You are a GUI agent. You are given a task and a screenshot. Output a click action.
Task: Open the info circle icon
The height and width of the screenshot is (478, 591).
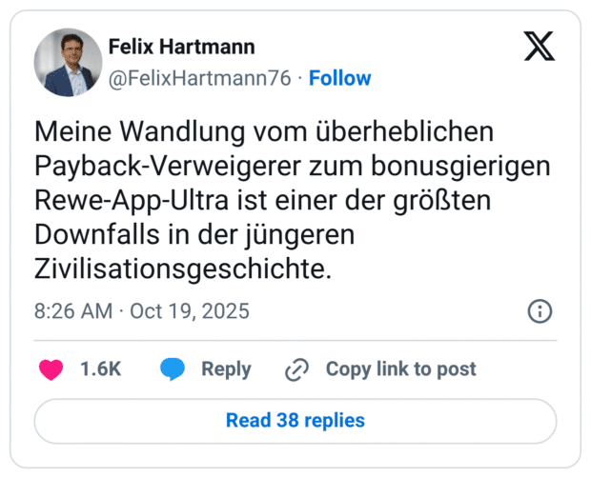click(x=540, y=311)
